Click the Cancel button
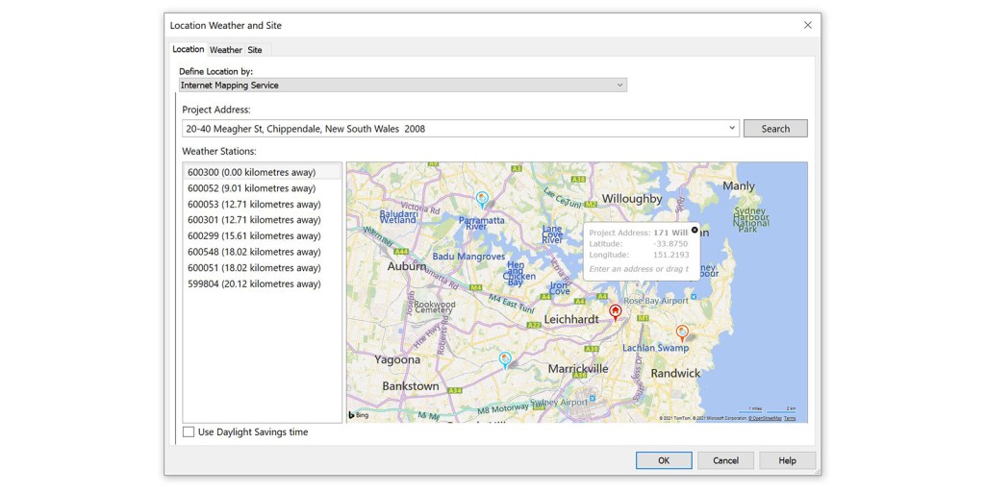The height and width of the screenshot is (492, 985). click(x=725, y=460)
